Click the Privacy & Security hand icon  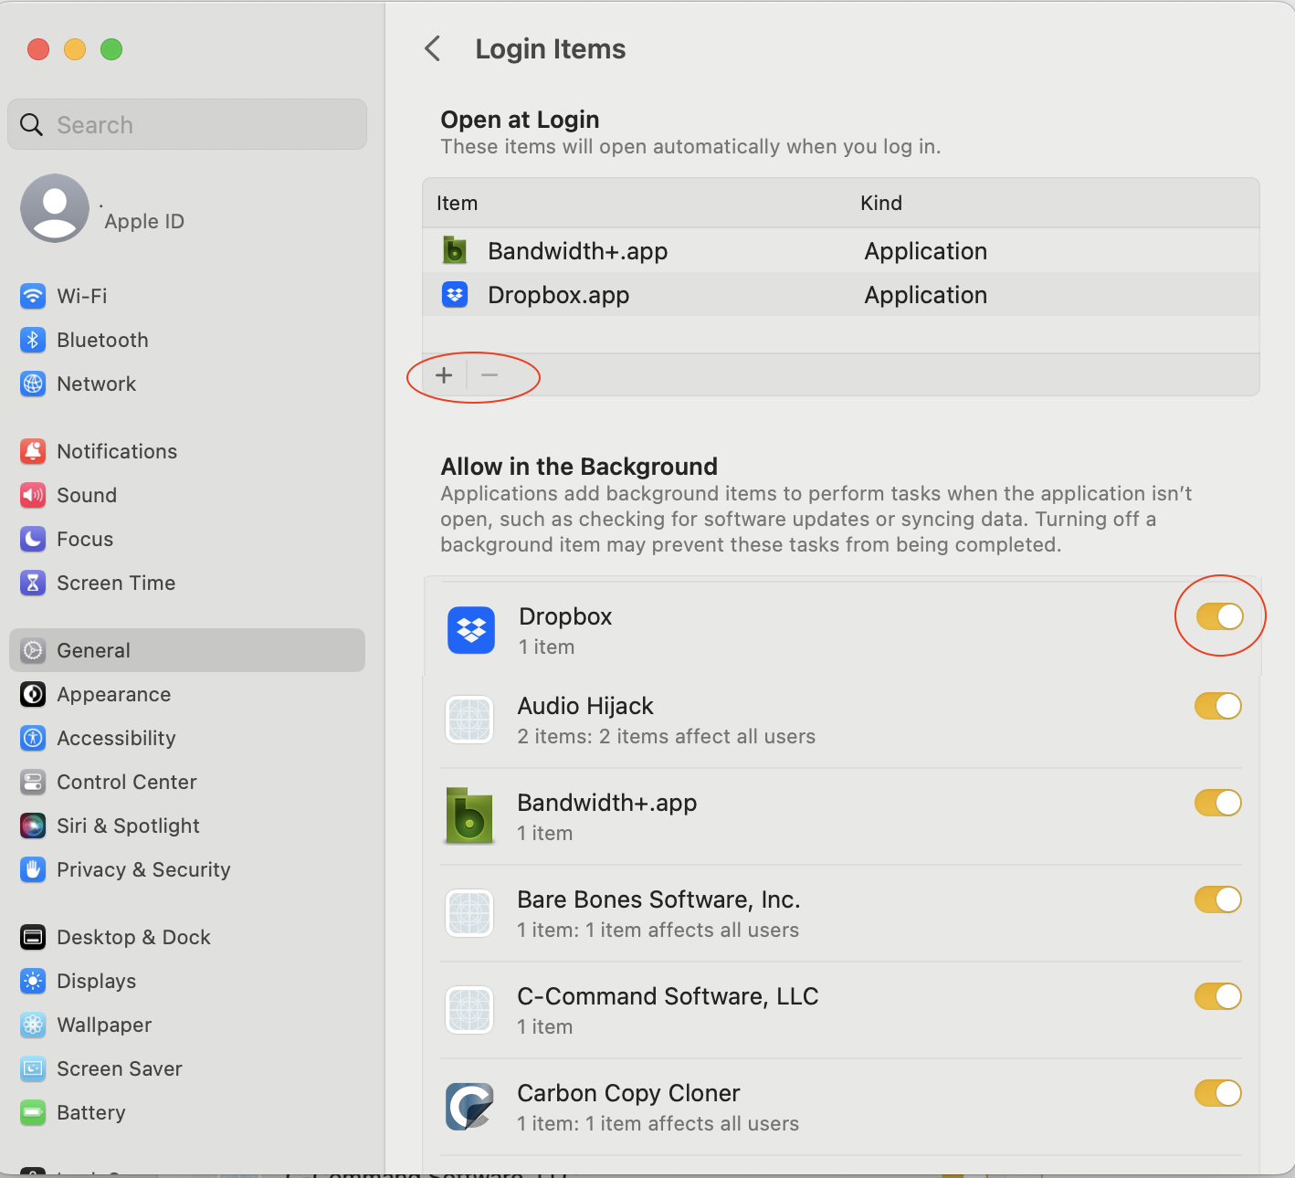point(33,869)
